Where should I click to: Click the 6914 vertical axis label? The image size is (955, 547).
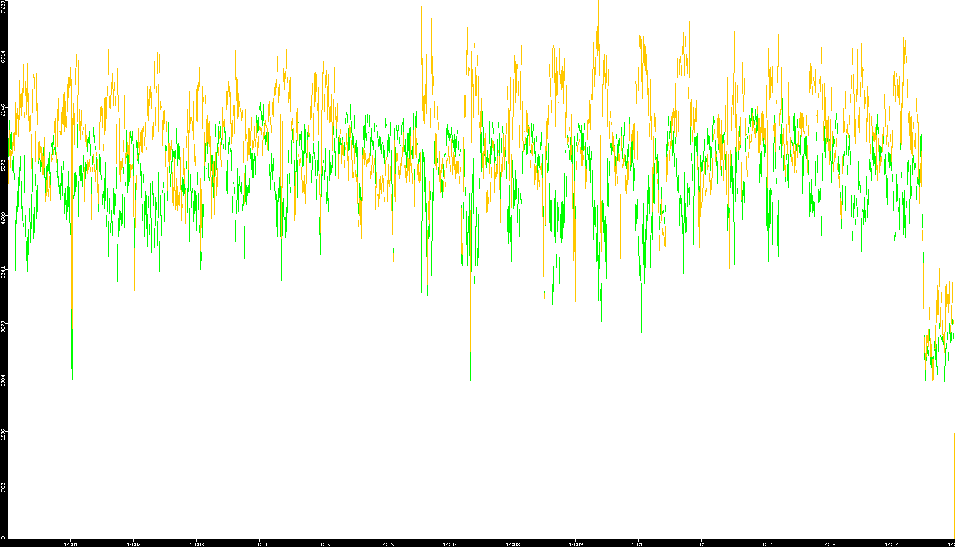click(x=4, y=56)
